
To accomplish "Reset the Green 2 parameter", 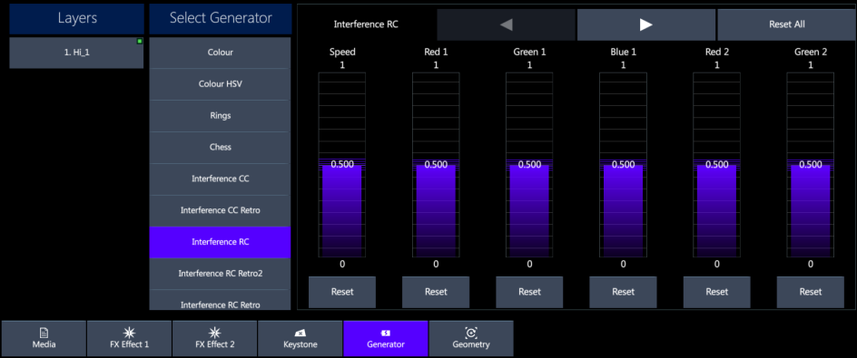I will (810, 292).
